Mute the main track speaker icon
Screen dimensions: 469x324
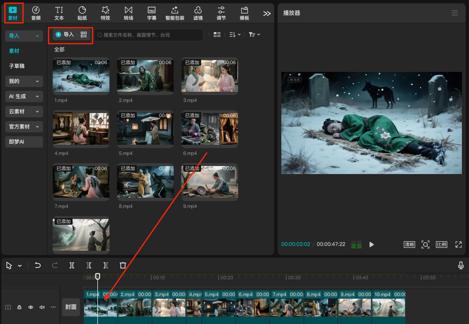click(x=42, y=307)
